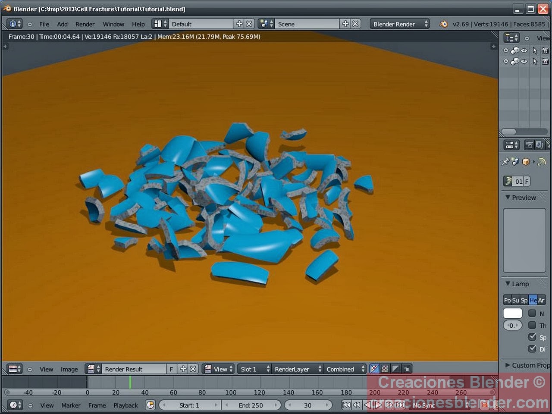Select the pin icon in Properties panel
The image size is (552, 414).
pos(506,162)
